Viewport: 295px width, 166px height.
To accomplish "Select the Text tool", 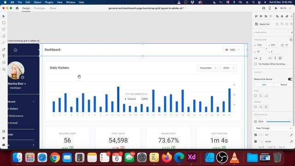I will click(4, 56).
